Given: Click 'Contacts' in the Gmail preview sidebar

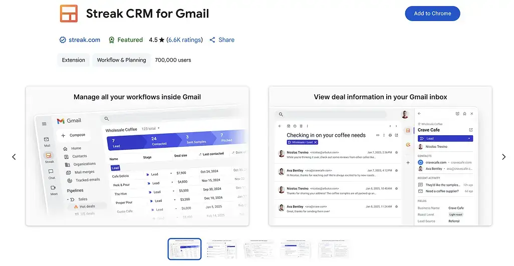Looking at the screenshot, I should pos(80,156).
